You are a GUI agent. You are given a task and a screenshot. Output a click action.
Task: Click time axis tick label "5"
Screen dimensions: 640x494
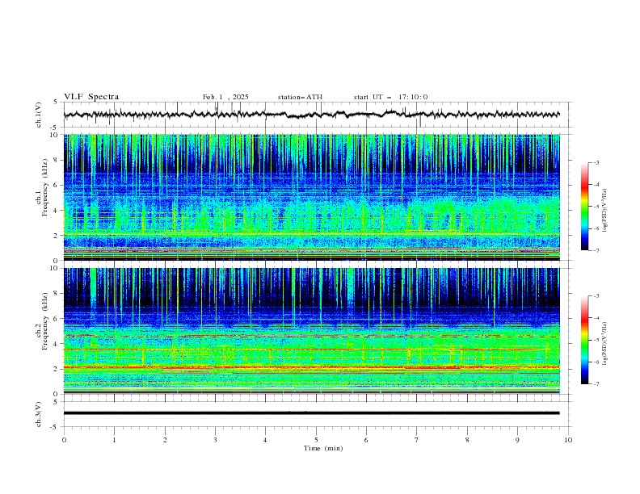pyautogui.click(x=316, y=440)
